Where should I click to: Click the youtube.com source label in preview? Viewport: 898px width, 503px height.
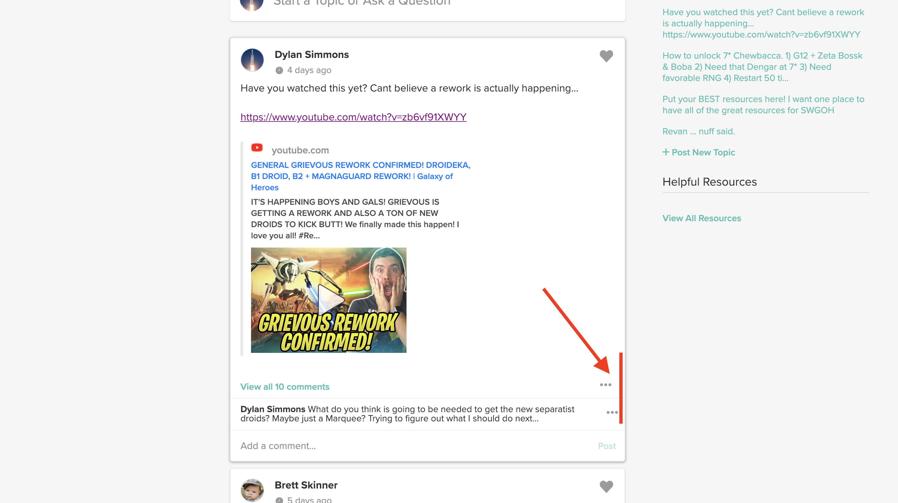click(300, 150)
